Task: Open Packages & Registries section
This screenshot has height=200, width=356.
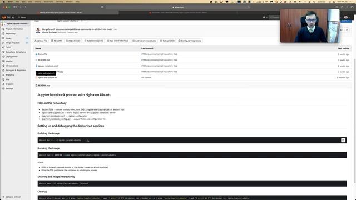Action: coord(16,71)
